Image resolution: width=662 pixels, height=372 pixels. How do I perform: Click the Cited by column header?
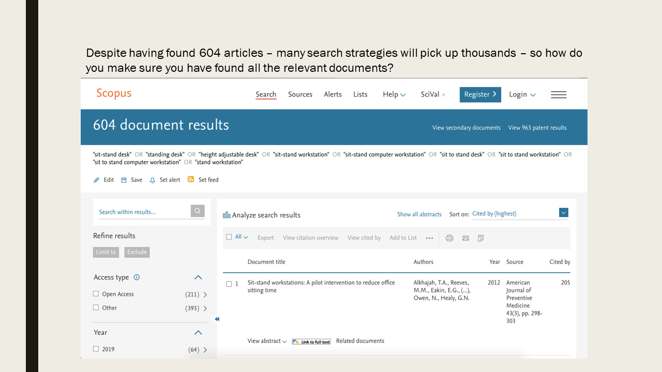pyautogui.click(x=560, y=262)
